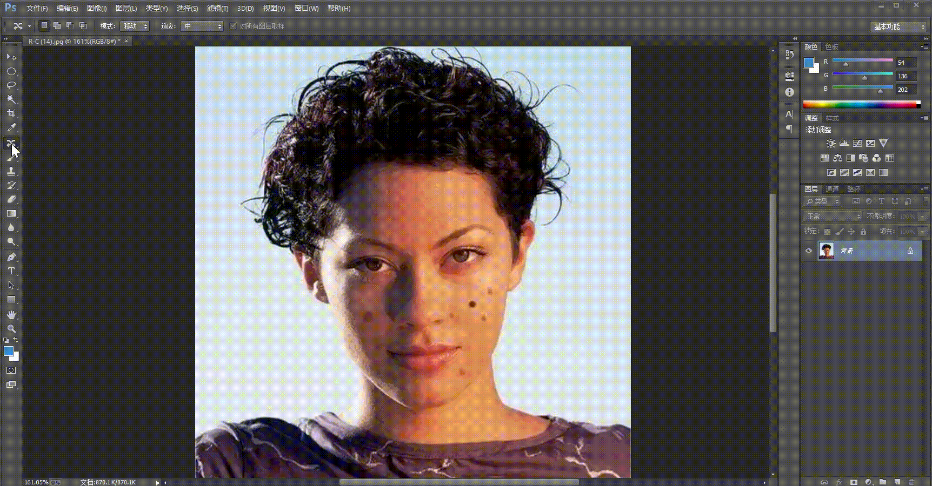Select the Horizontal Type tool
The height and width of the screenshot is (486, 932).
tap(11, 271)
